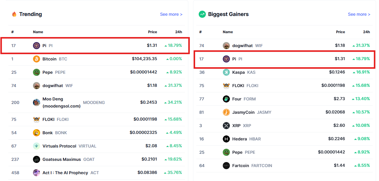This screenshot has width=379, height=181.
Task: Click the Act I AI Prophecy icon
Action: pos(36,173)
